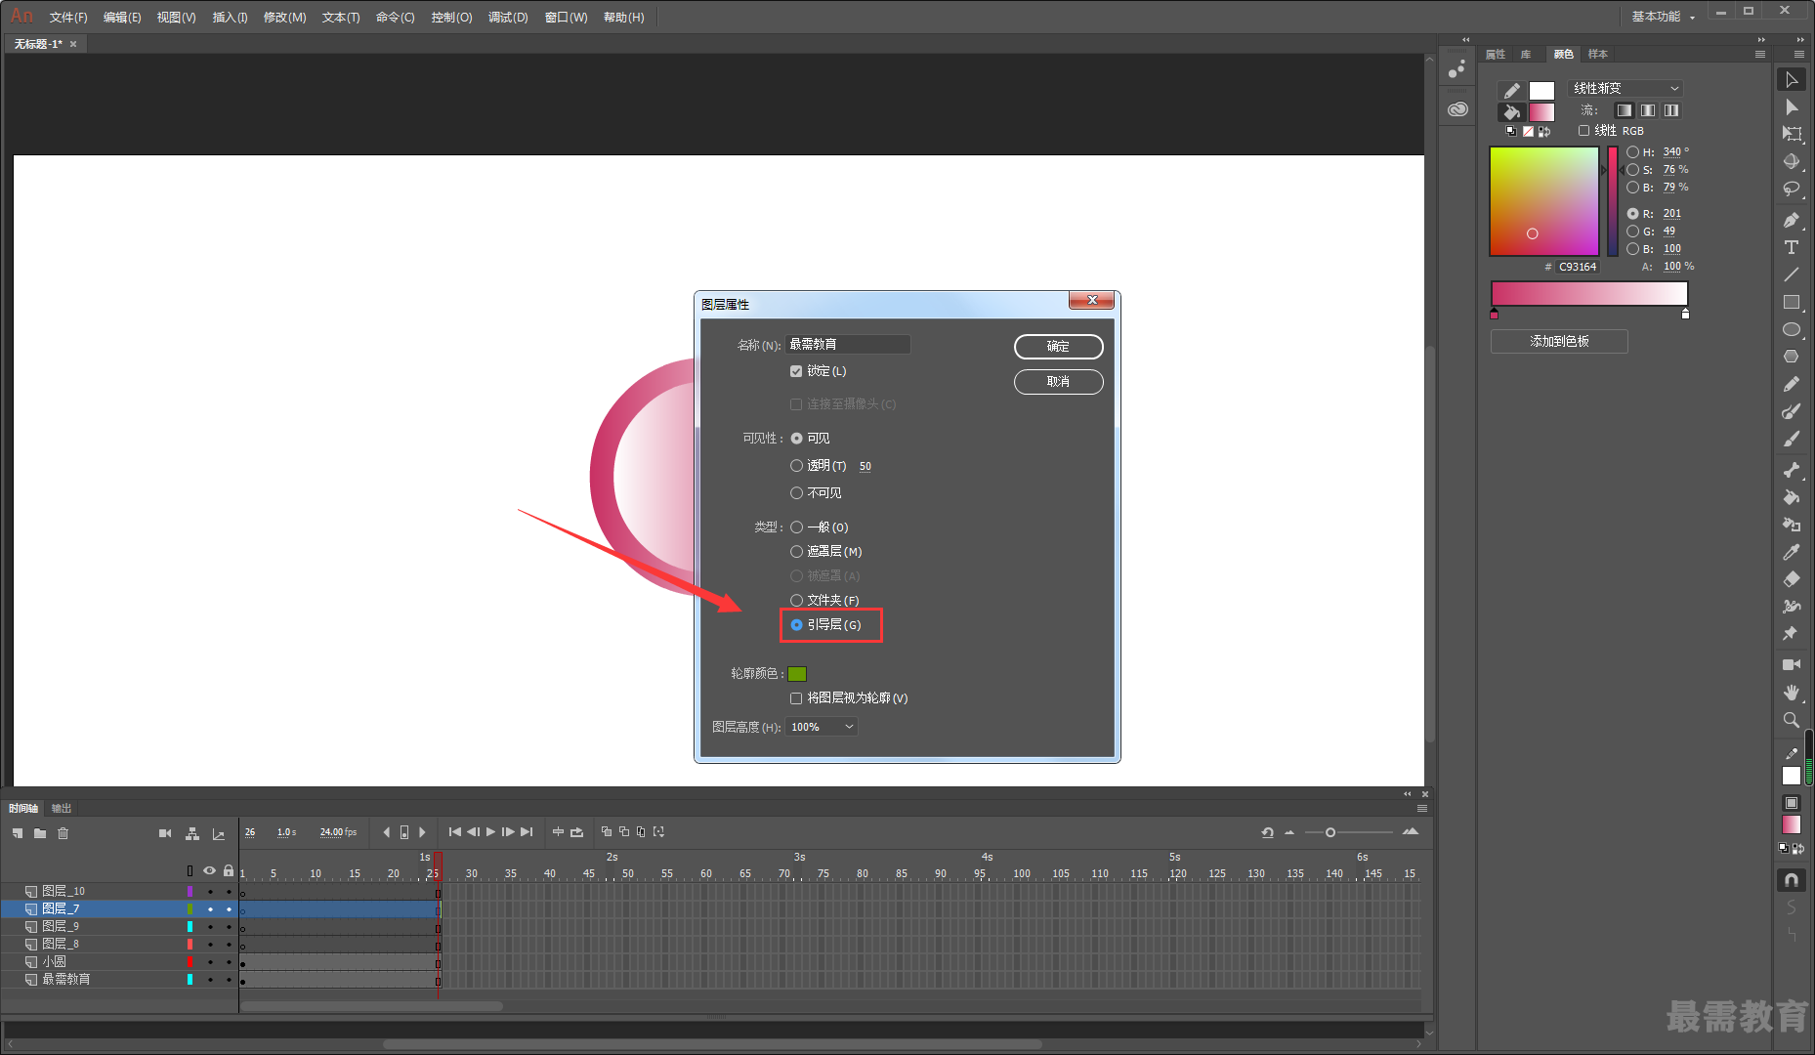1815x1055 pixels.
Task: Click the layer outline color swatch
Action: point(797,674)
